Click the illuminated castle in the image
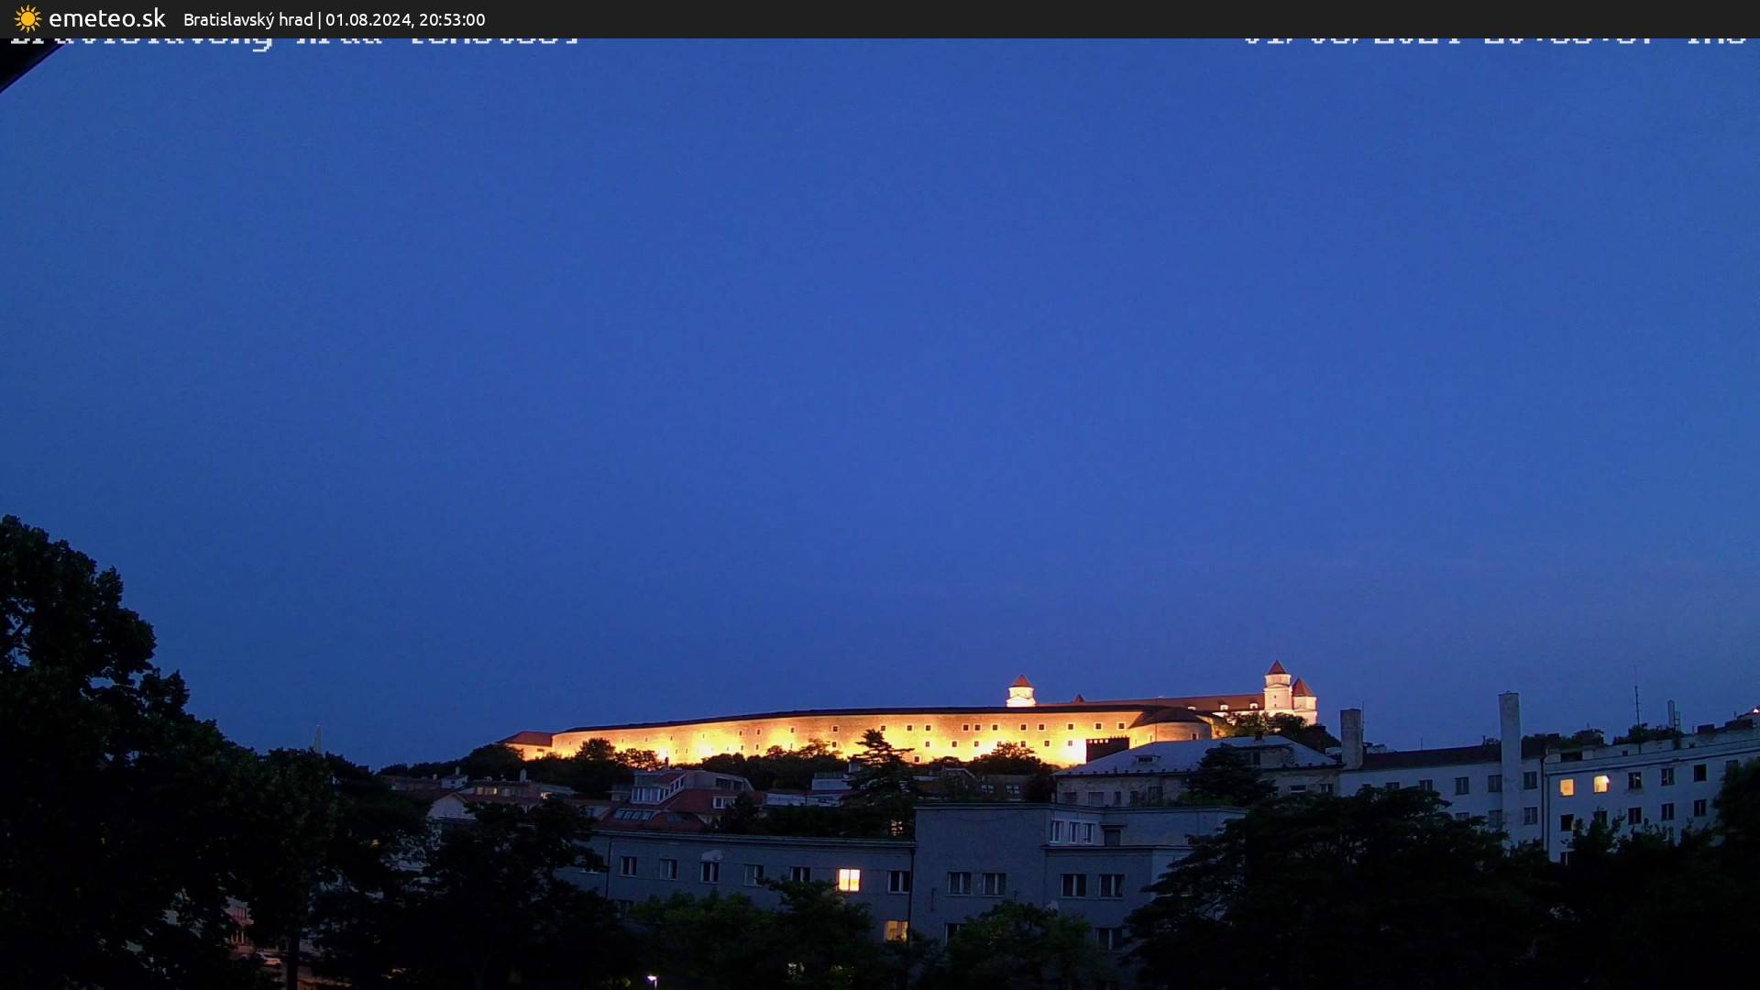1760x990 pixels. (917, 724)
